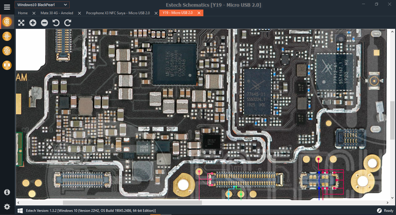Minimize the Estech Schematics window
Image resolution: width=396 pixels, height=215 pixels.
[364, 4]
